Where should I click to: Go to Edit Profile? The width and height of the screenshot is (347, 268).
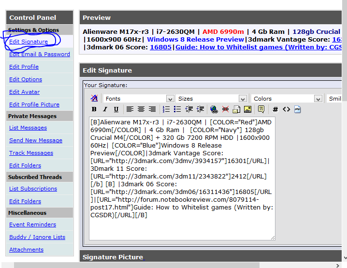pyautogui.click(x=24, y=67)
